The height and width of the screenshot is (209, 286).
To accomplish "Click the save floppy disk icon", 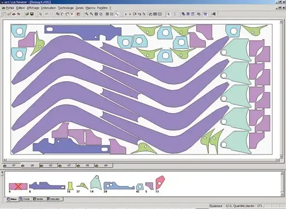I will (32, 14).
